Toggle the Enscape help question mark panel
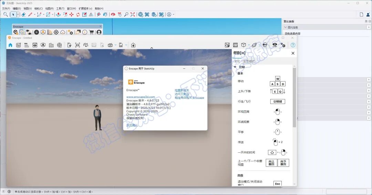 point(293,45)
